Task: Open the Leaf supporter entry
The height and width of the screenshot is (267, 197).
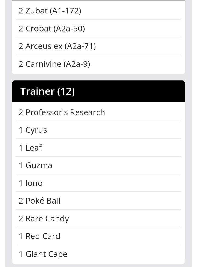Action: pos(33,148)
